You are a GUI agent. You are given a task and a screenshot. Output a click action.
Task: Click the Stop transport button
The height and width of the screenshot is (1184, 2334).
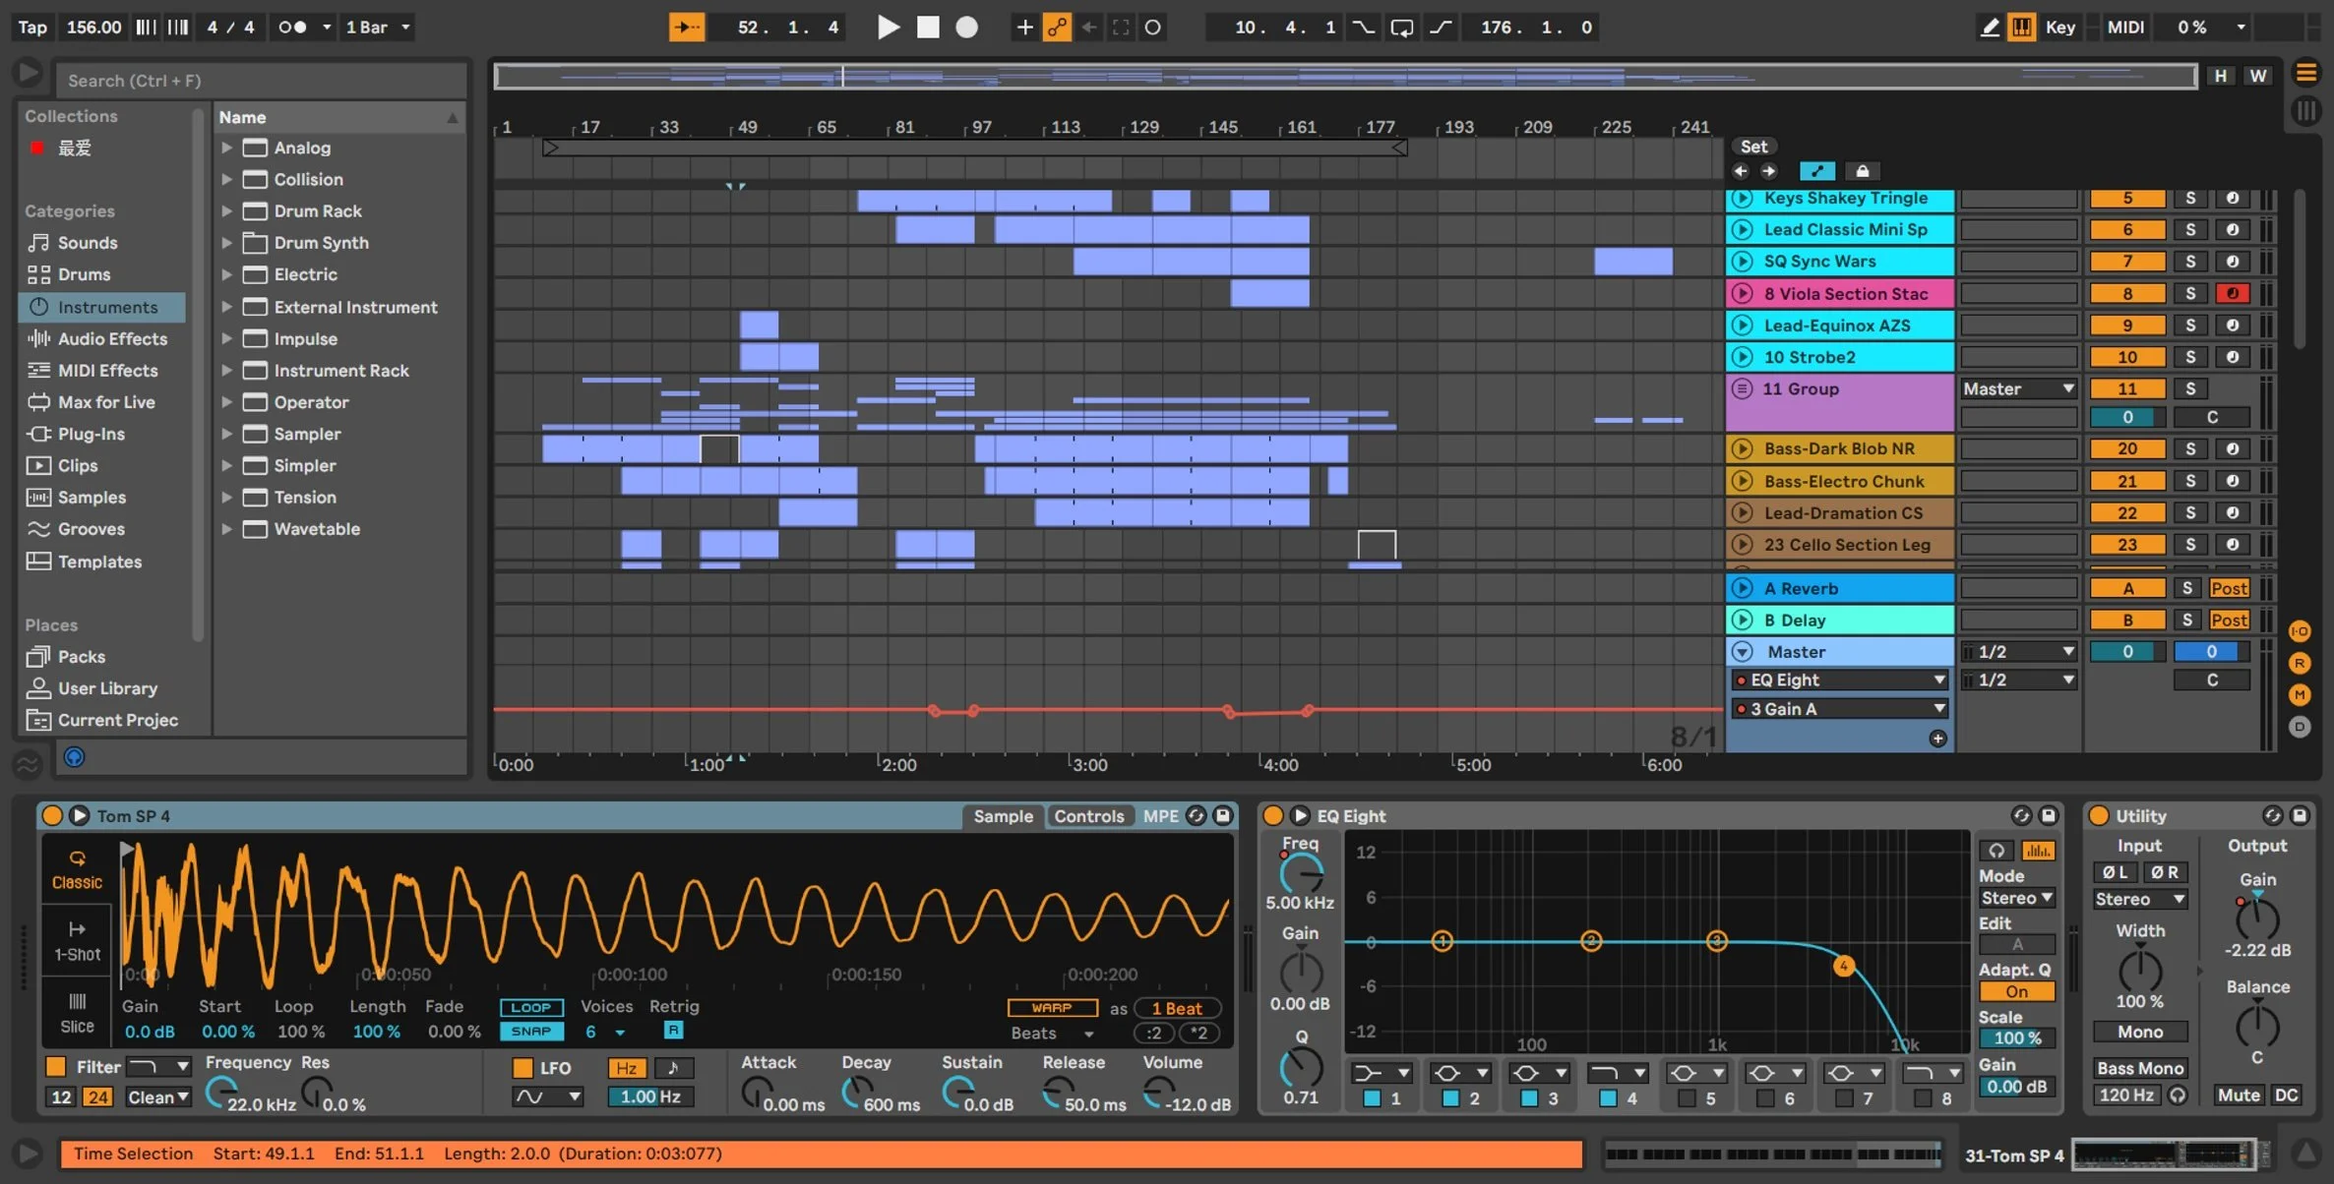(928, 28)
